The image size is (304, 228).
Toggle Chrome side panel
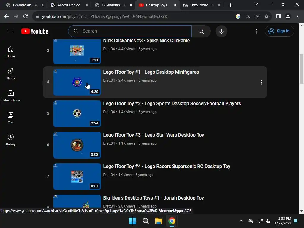coord(278,17)
